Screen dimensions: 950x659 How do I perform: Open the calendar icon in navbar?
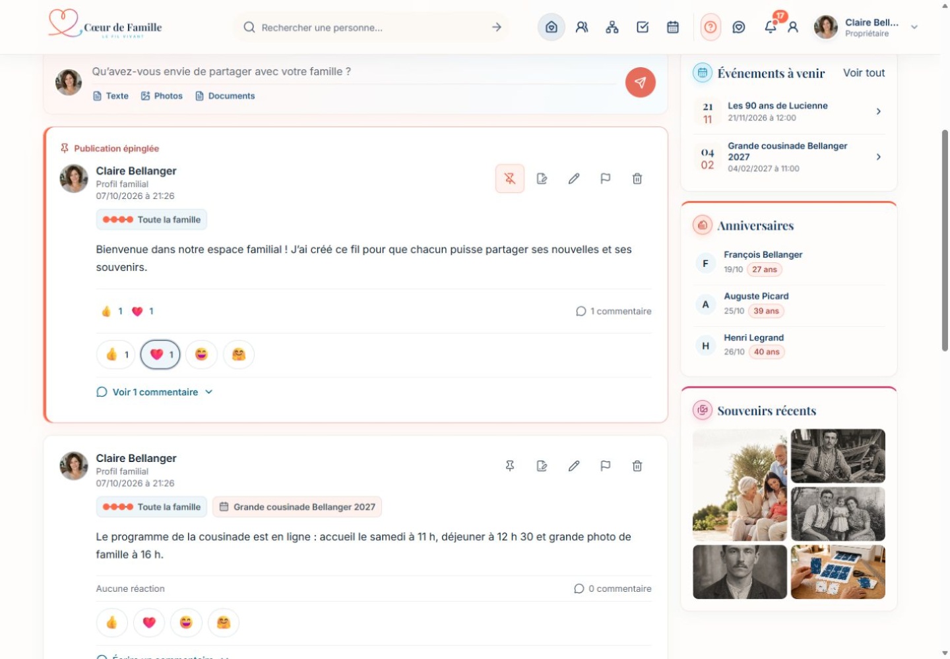tap(673, 28)
